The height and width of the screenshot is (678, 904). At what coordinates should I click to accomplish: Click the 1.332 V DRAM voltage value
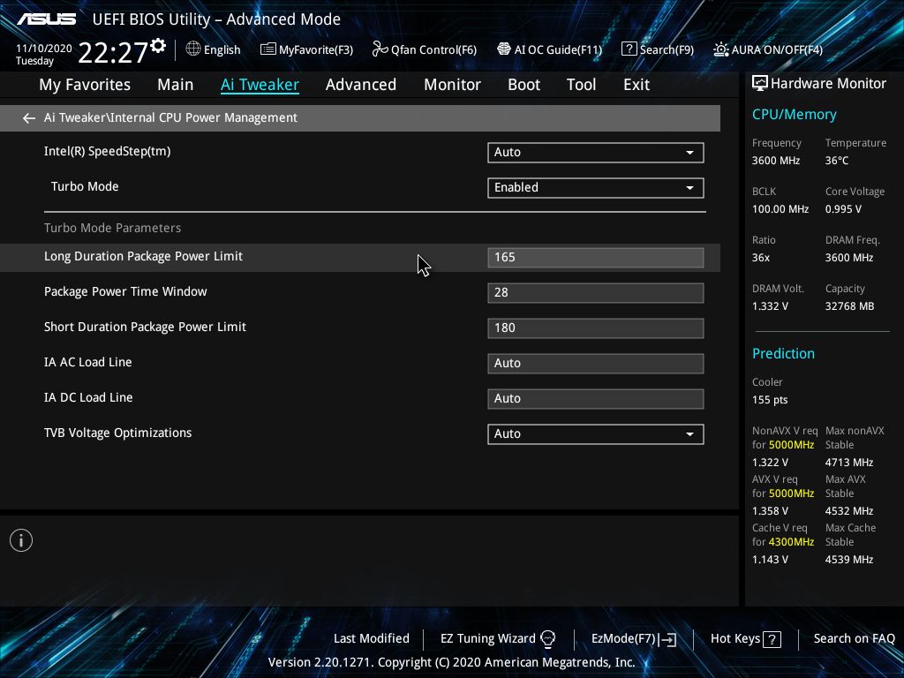[x=770, y=306]
